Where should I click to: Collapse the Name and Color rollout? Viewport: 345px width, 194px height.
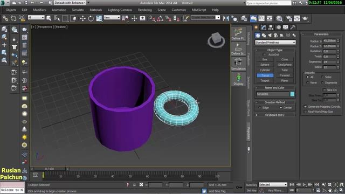tap(275, 88)
